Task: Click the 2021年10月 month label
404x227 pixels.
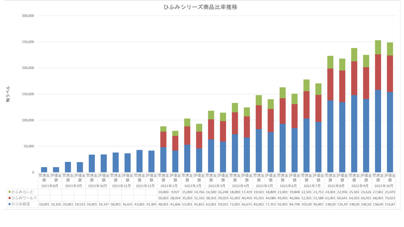Action: pyautogui.click(x=97, y=186)
